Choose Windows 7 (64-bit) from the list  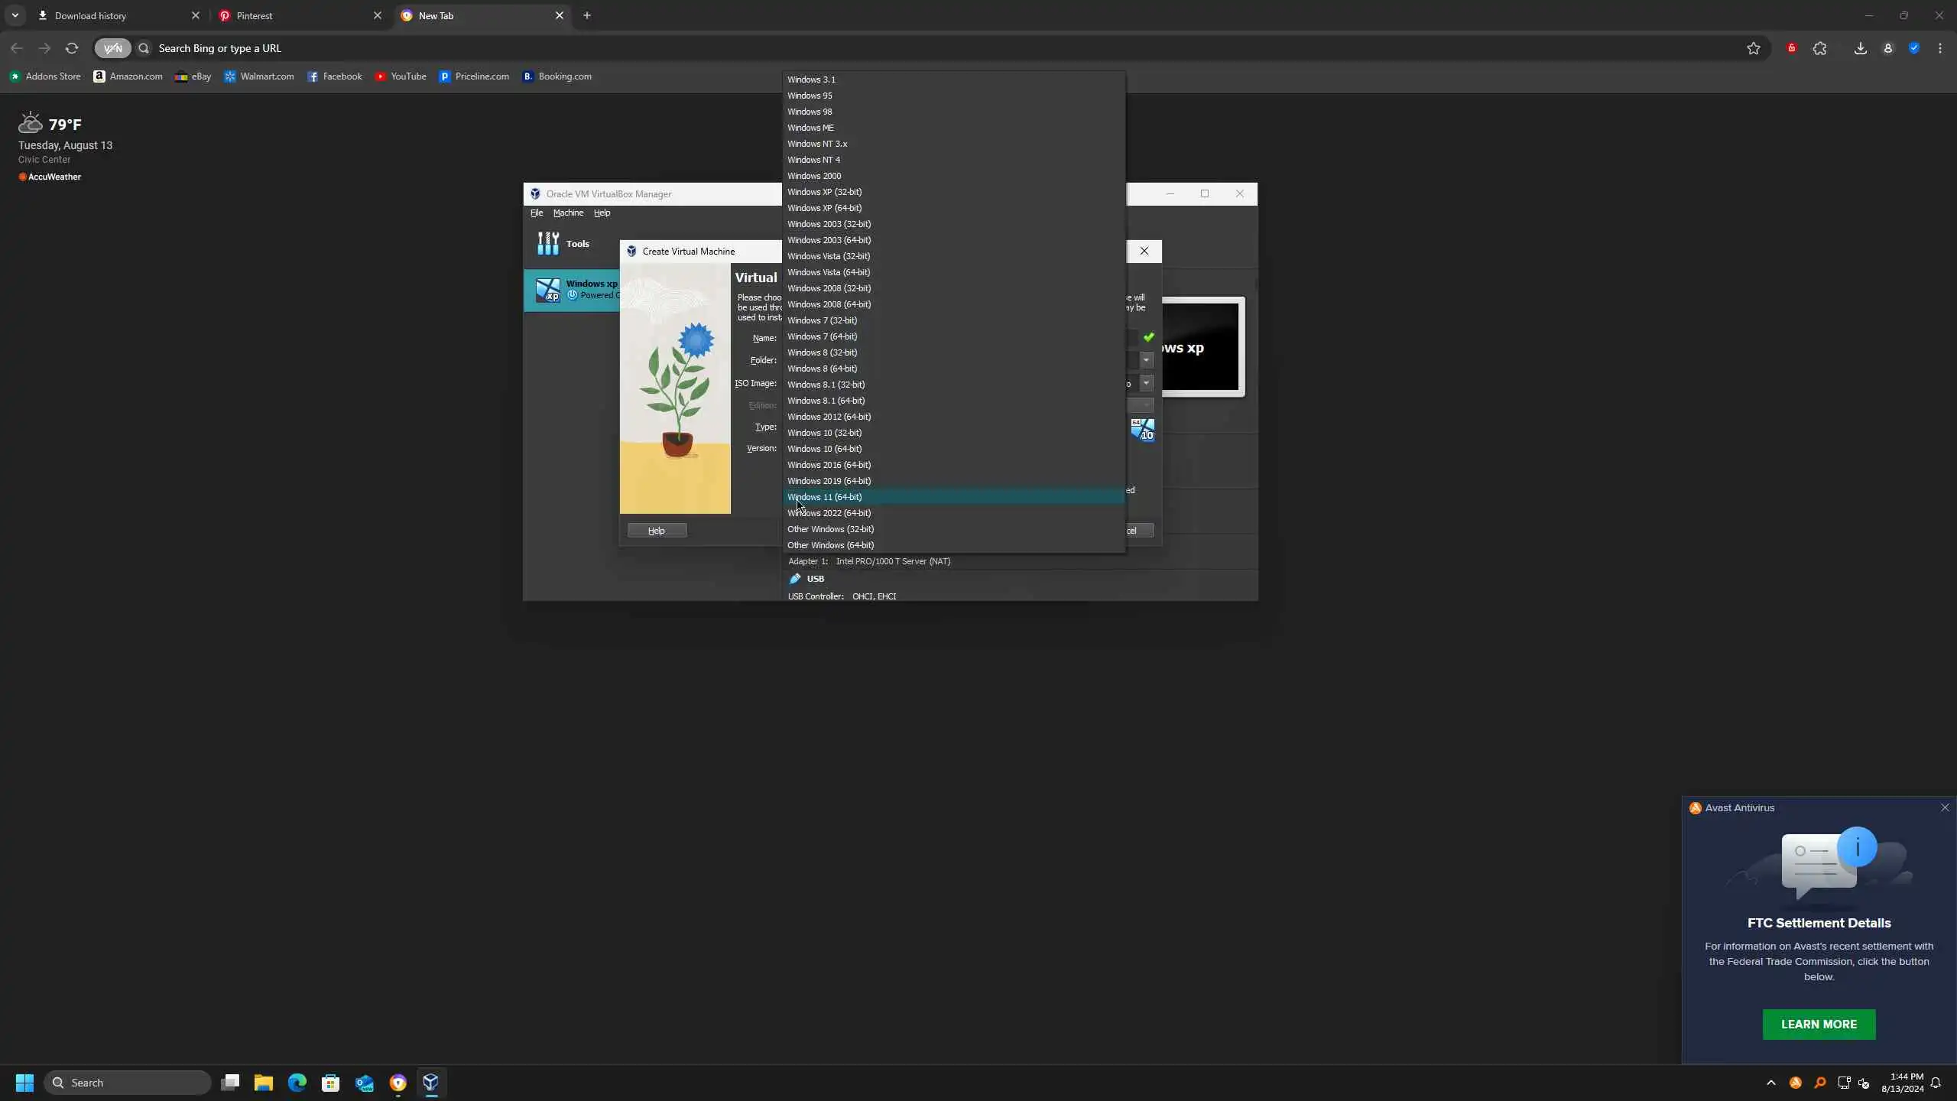pos(822,336)
